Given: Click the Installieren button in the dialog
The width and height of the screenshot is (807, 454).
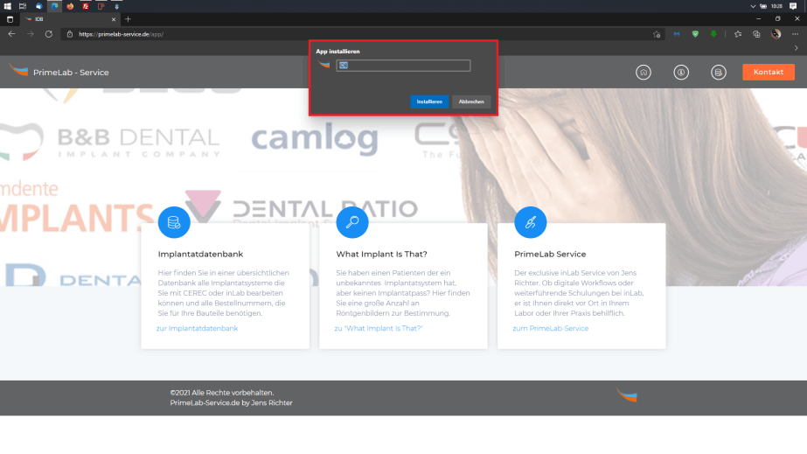Looking at the screenshot, I should (428, 101).
